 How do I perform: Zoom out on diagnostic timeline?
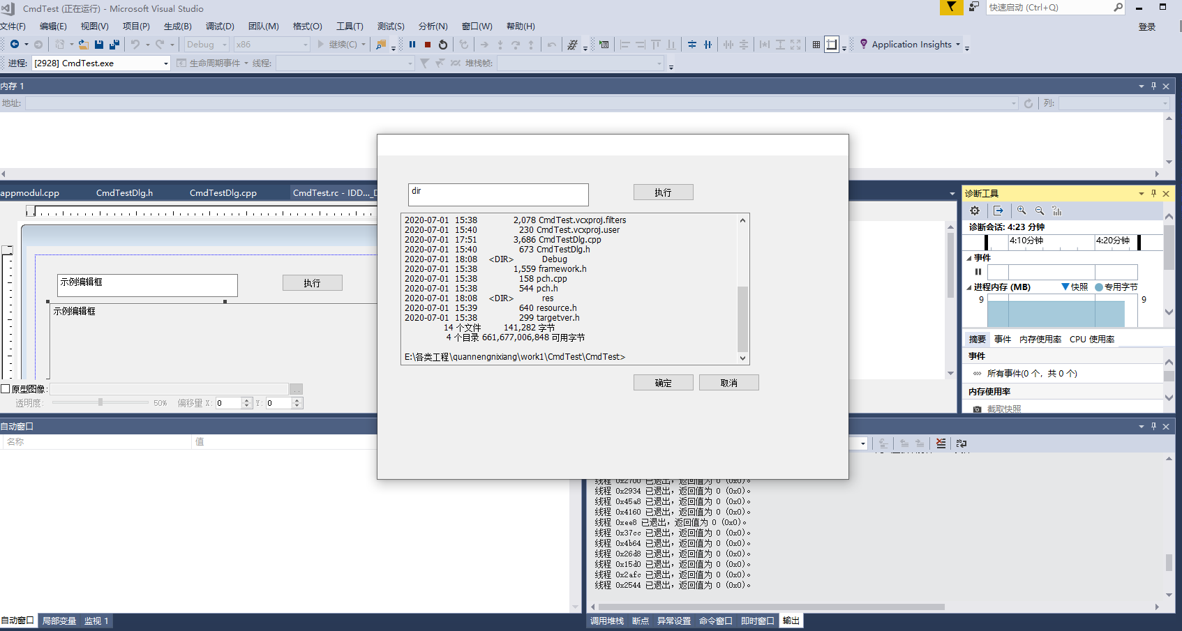pyautogui.click(x=1040, y=211)
